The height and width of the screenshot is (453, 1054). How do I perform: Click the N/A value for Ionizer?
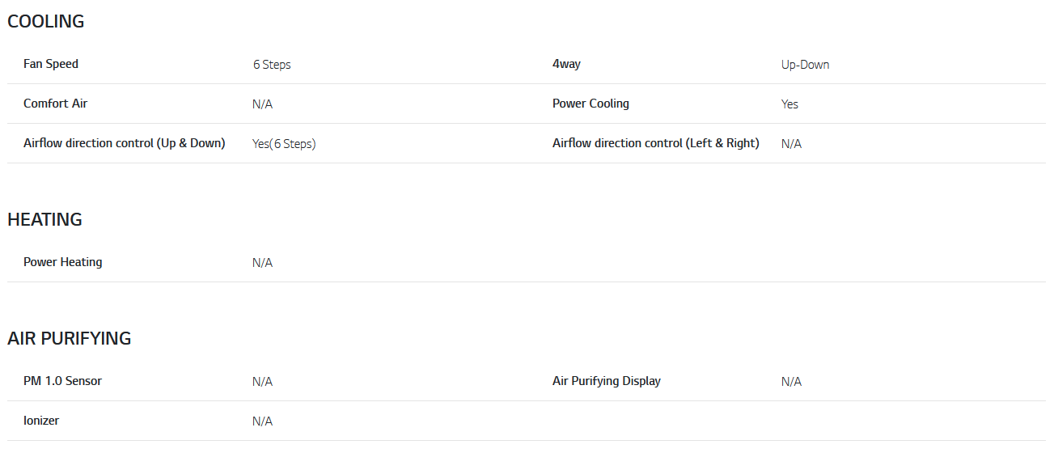pyautogui.click(x=262, y=421)
